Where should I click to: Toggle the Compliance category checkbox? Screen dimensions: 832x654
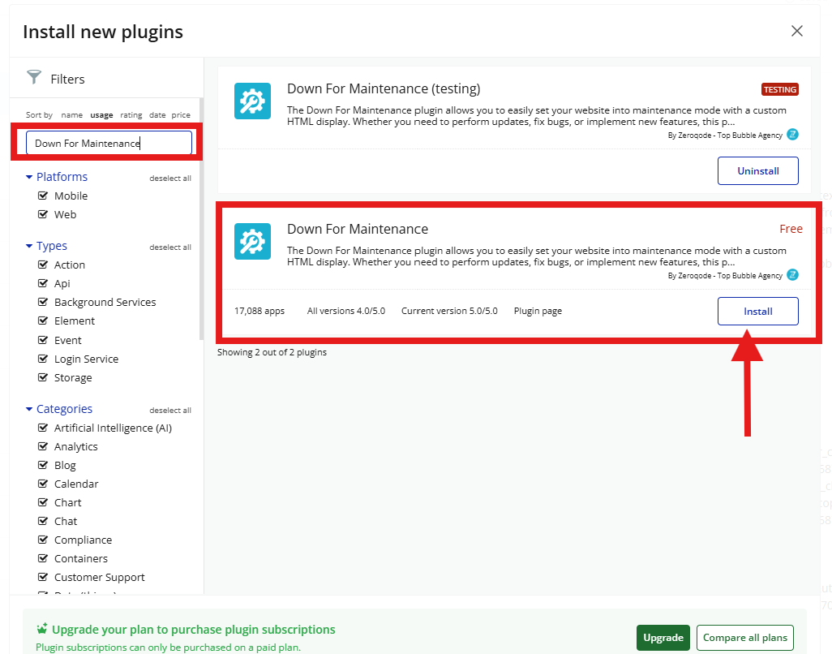pyautogui.click(x=43, y=540)
